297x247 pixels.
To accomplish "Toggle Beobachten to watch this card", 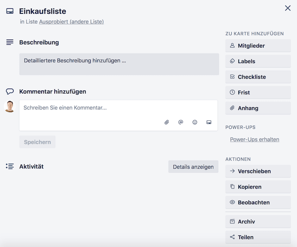I will click(258, 202).
